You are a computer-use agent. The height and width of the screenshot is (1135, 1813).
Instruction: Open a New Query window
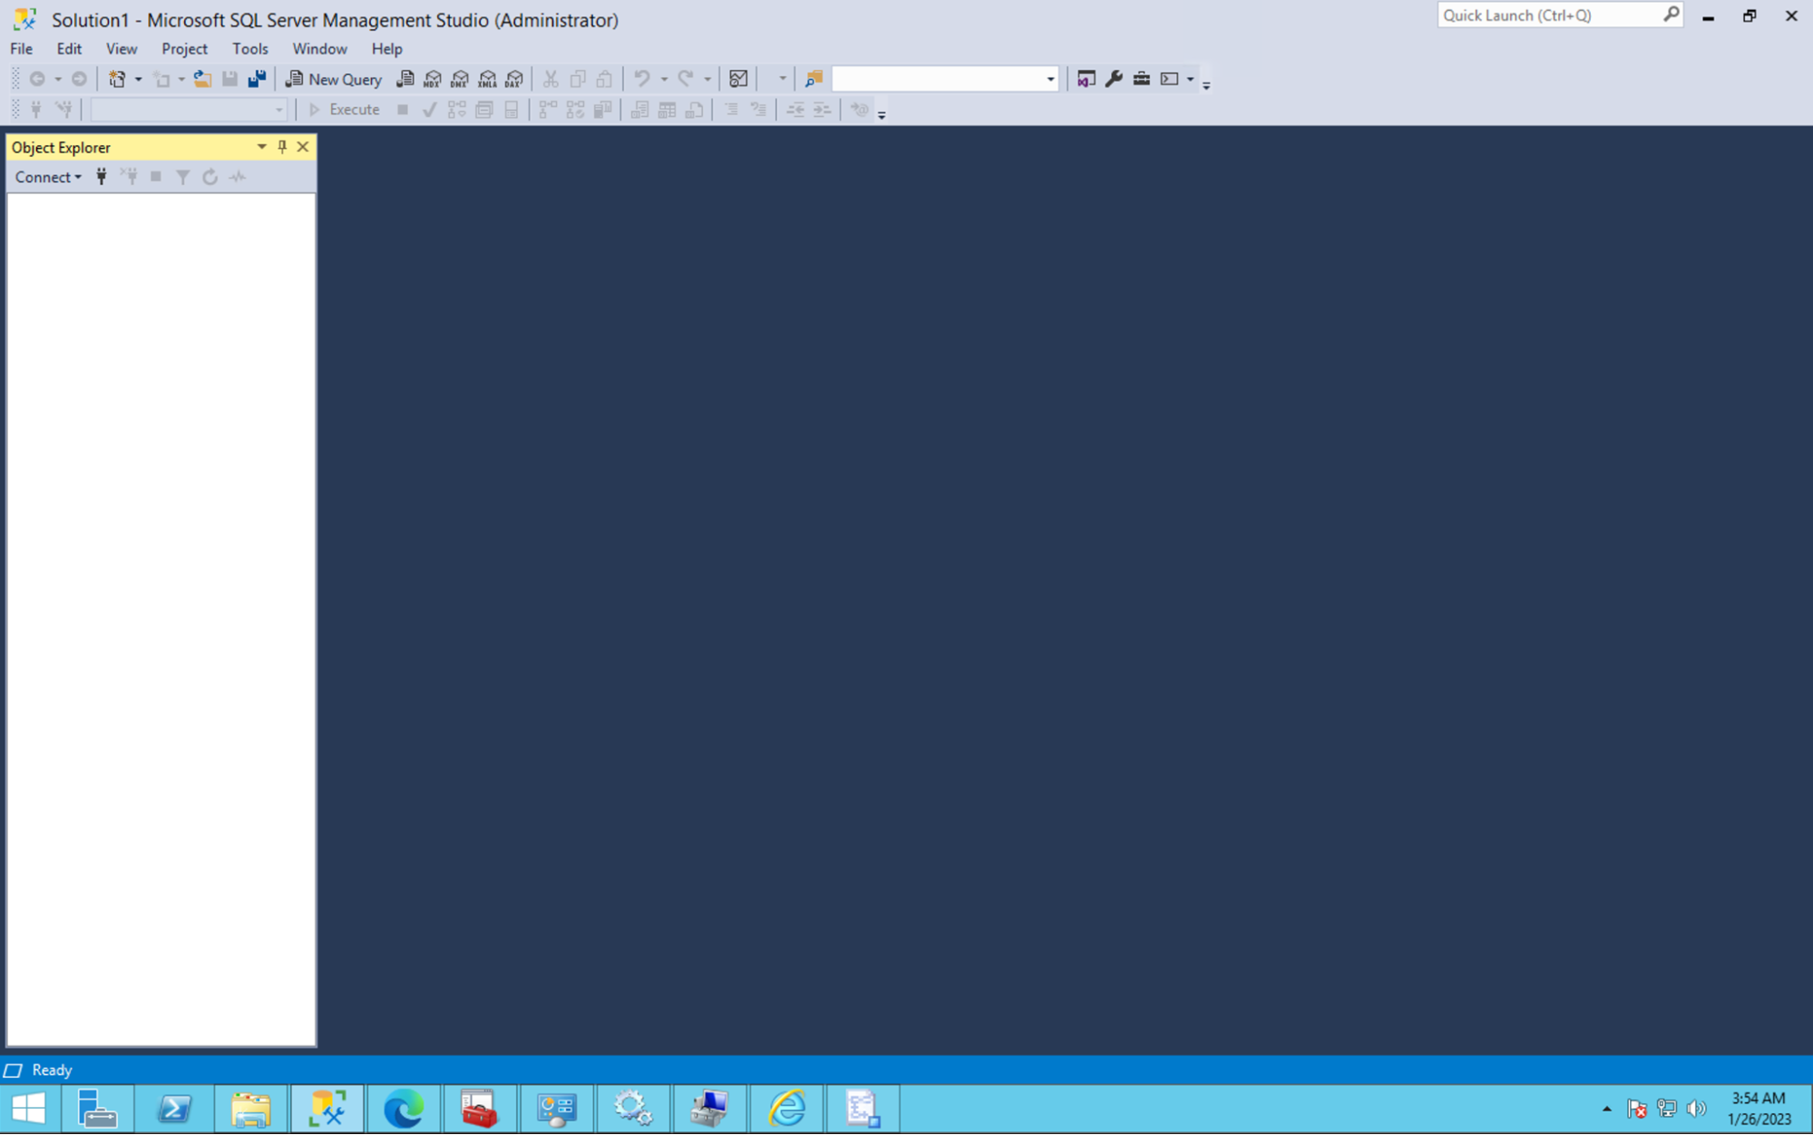coord(334,79)
